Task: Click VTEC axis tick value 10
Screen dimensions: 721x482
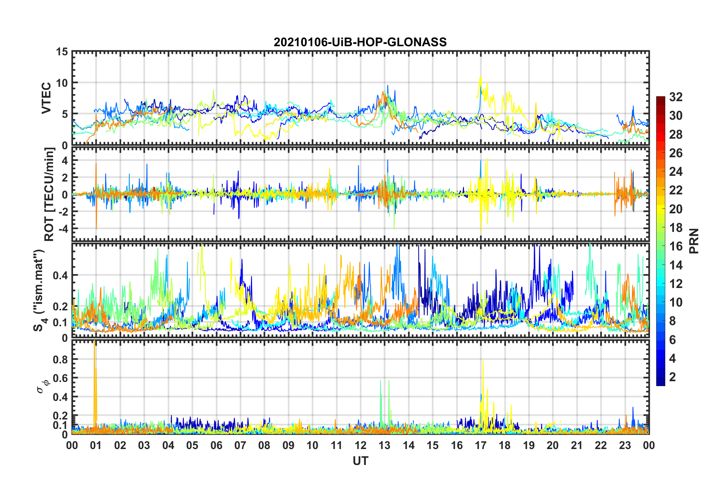Action: [61, 83]
